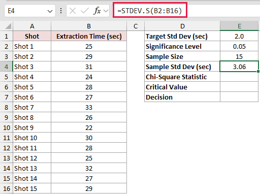Viewport: 260px width, 194px height.
Task: Click the formula bar options dots icon
Action: coord(61,11)
